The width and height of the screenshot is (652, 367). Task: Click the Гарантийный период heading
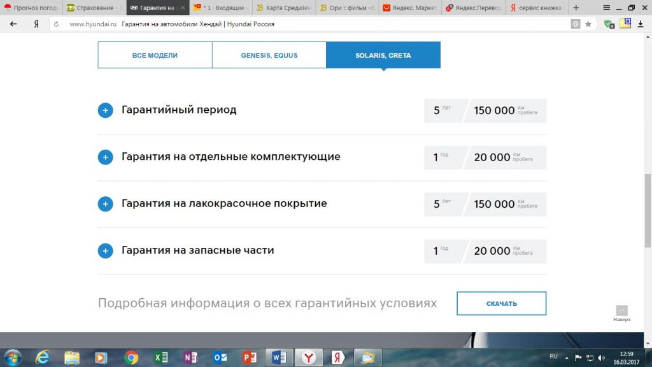[179, 110]
